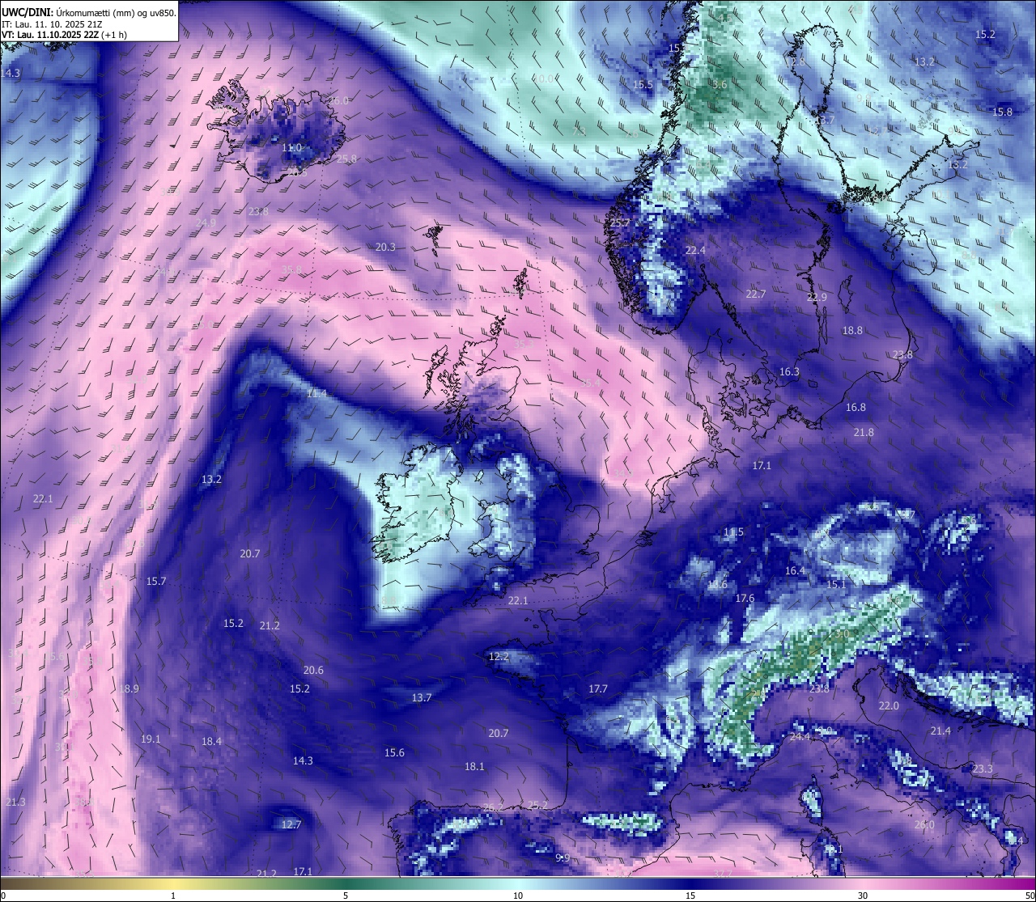This screenshot has width=1036, height=902.
Task: Click the 22.7 value over Sweden
Action: tap(755, 294)
